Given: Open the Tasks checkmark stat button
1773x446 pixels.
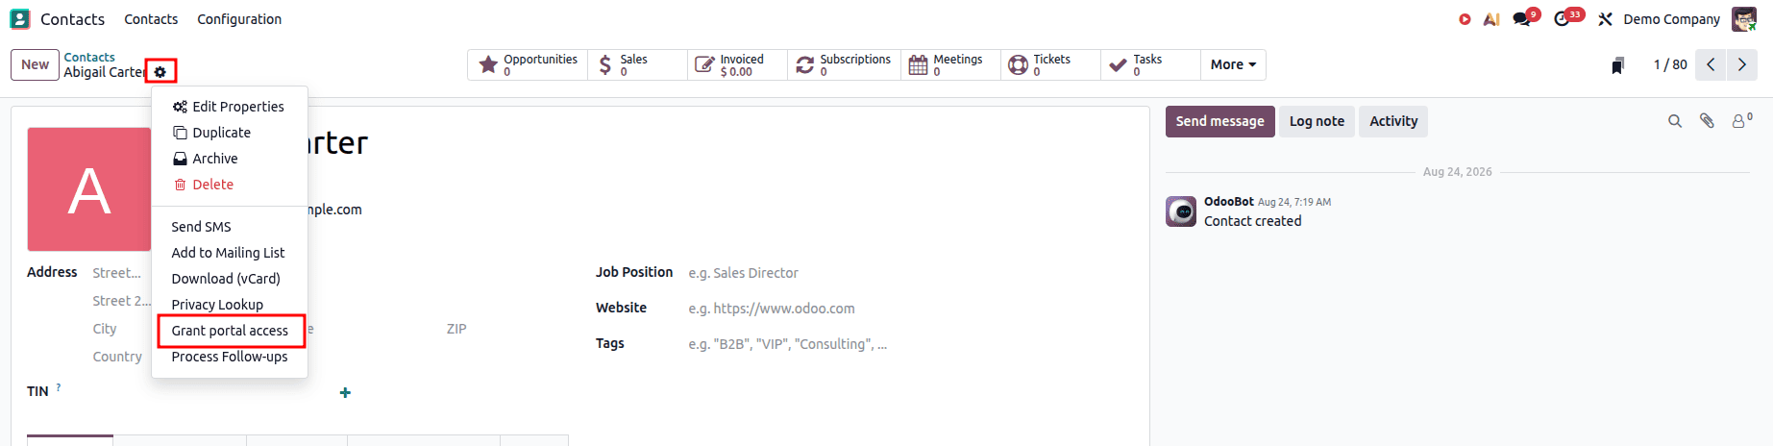Looking at the screenshot, I should (1150, 64).
